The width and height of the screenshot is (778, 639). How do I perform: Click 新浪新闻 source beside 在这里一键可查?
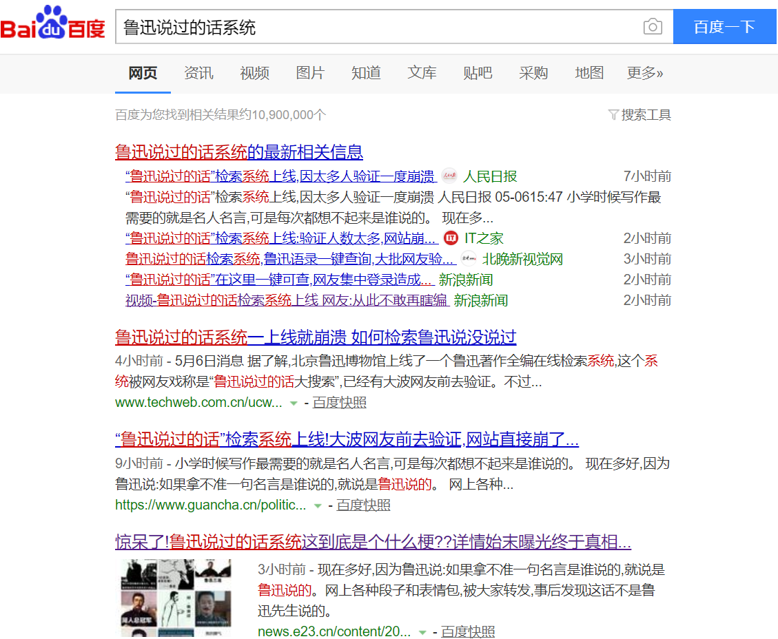click(465, 280)
